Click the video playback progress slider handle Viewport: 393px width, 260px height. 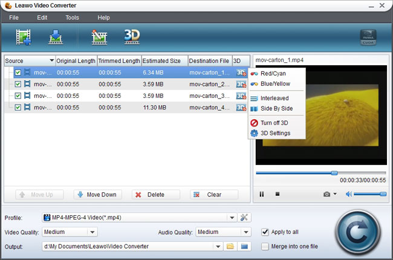pyautogui.click(x=334, y=173)
